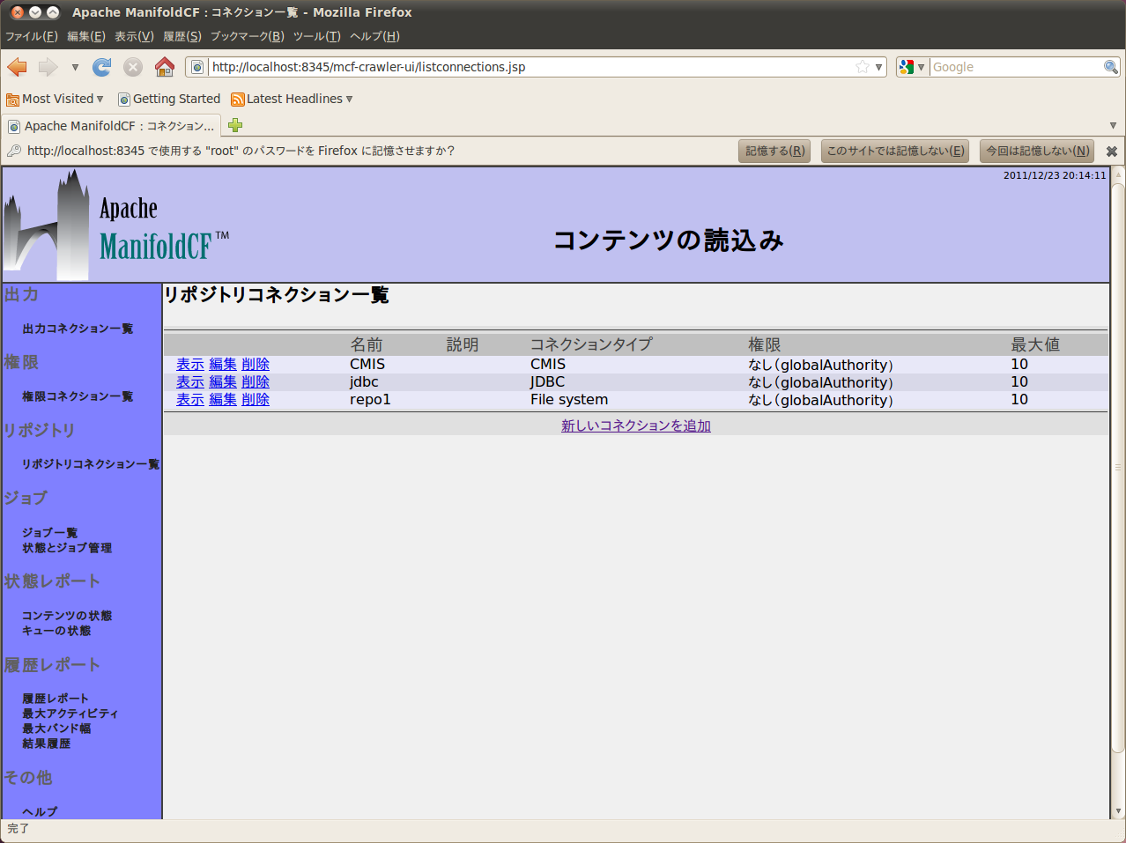1126x843 pixels.
Task: Click the Reload page icon
Action: (x=102, y=67)
